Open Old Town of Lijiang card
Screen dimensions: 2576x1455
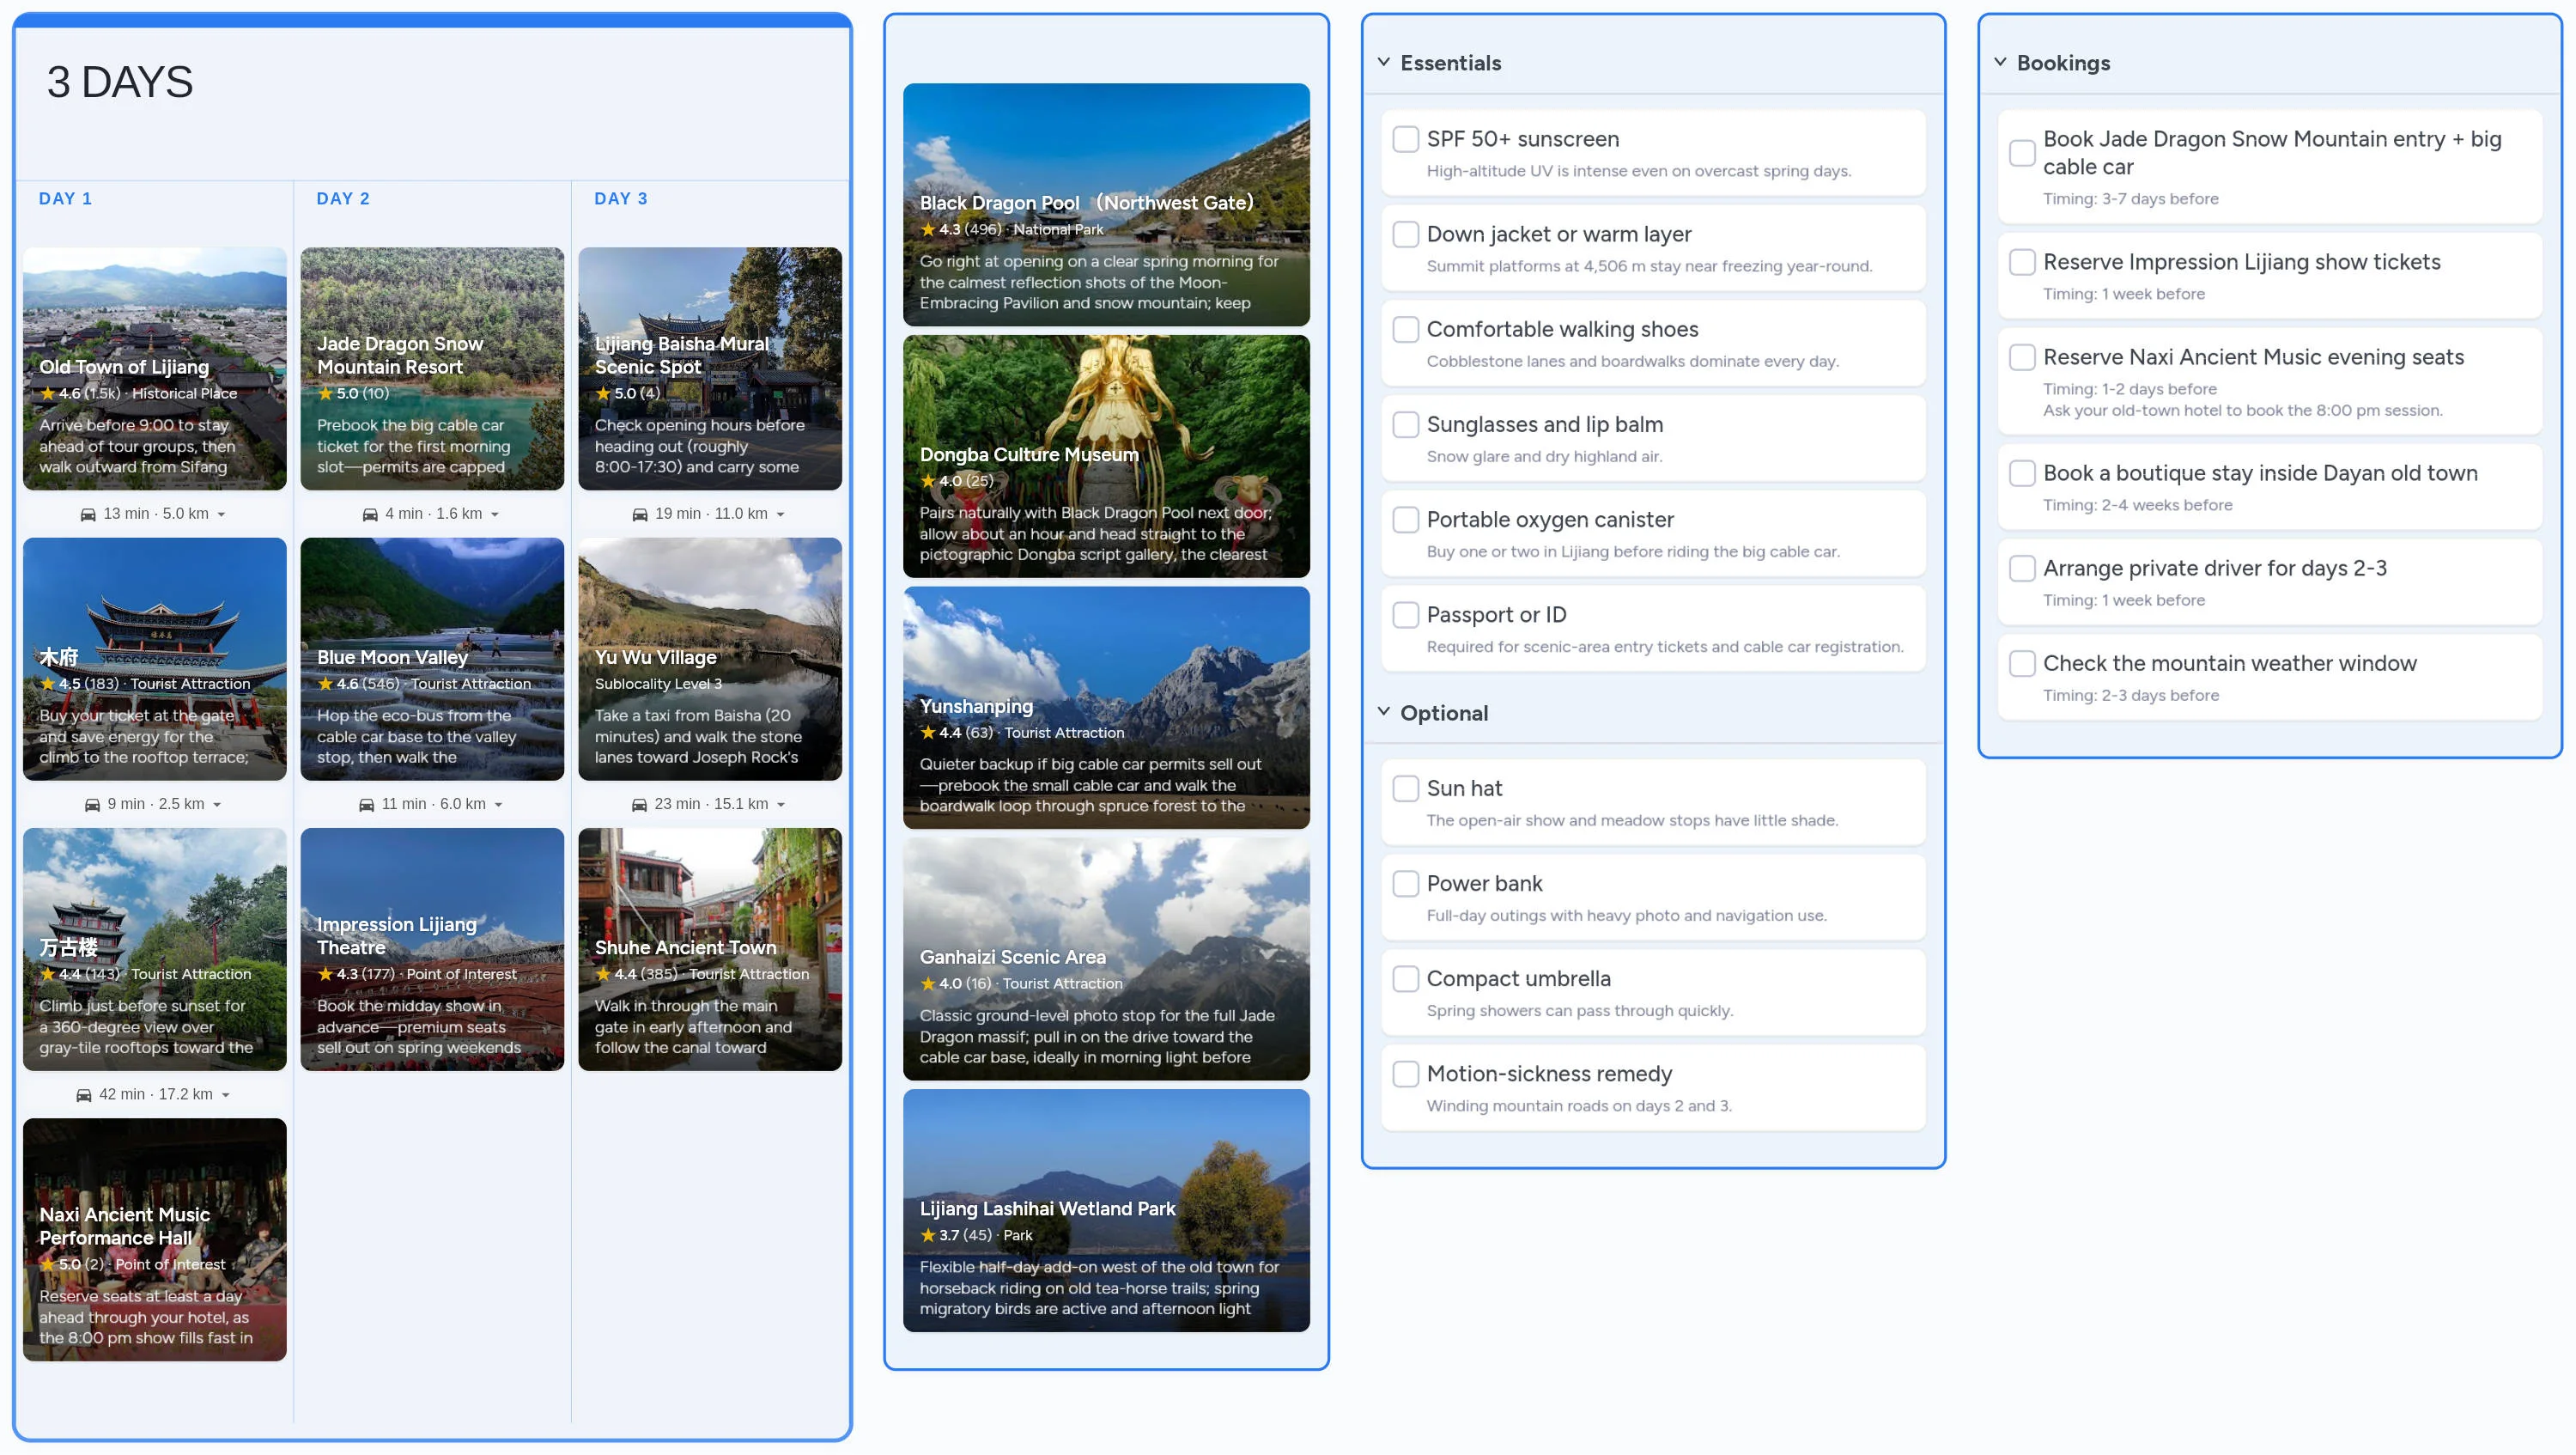click(x=155, y=369)
